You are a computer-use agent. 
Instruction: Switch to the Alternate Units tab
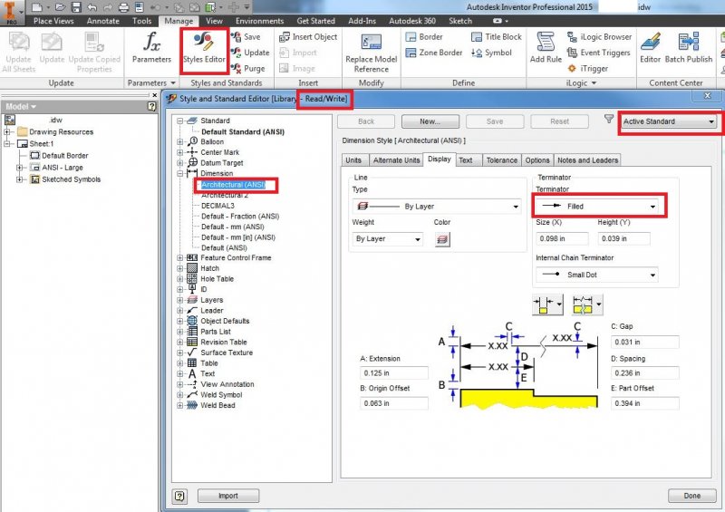(x=396, y=160)
